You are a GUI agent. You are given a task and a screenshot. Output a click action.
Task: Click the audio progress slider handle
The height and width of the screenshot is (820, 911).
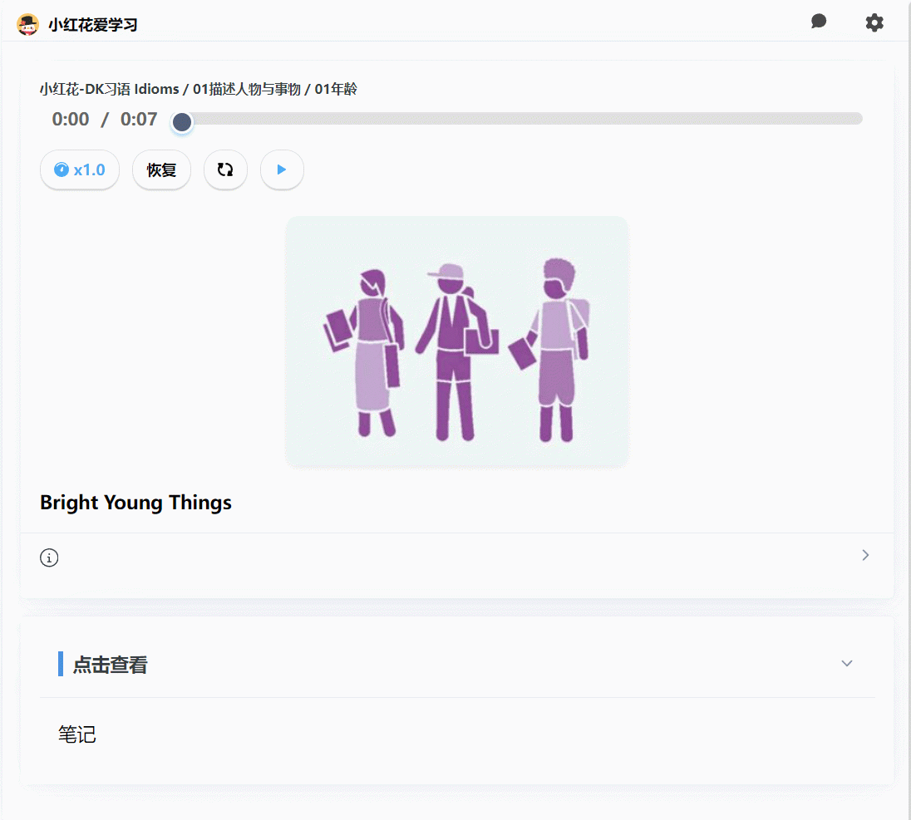[x=182, y=122]
